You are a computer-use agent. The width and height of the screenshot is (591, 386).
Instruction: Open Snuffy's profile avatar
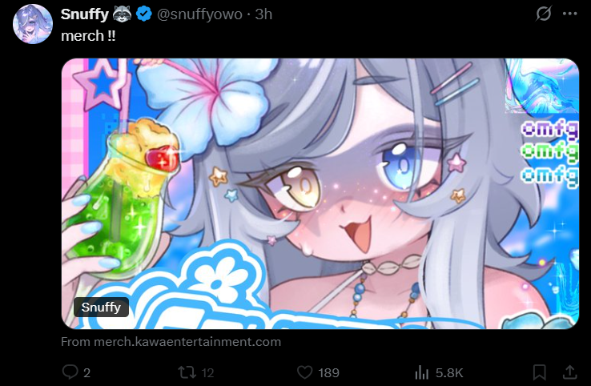coord(33,24)
